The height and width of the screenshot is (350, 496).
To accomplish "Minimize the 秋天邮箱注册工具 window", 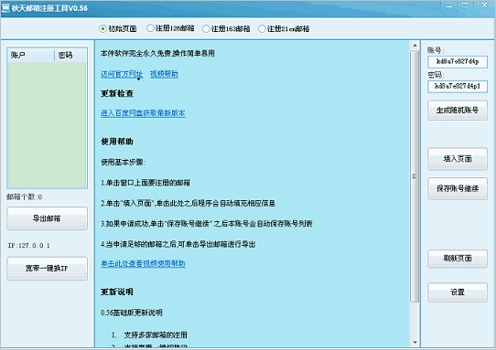I will (448, 5).
